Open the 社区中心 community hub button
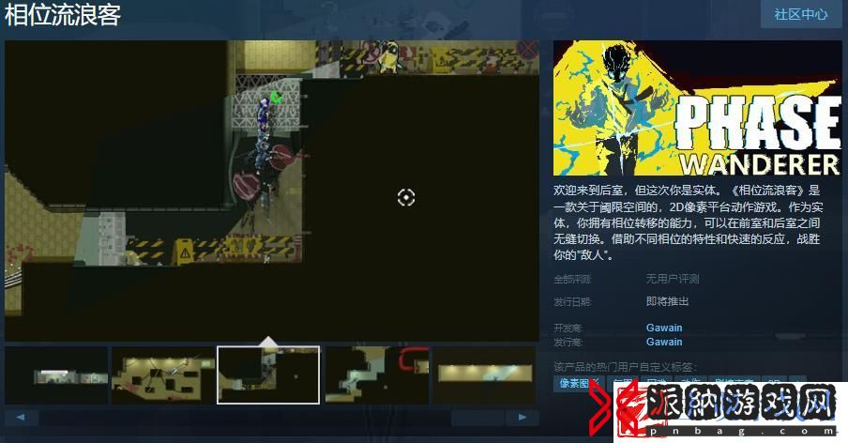 [801, 14]
